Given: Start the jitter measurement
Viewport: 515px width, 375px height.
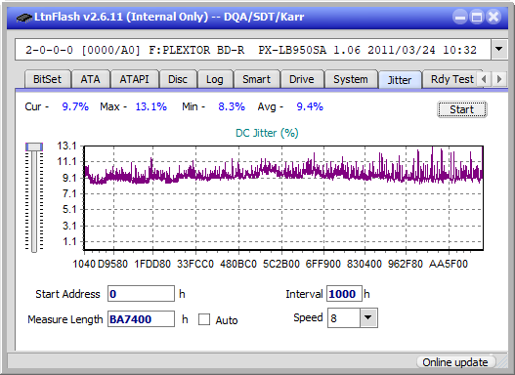Looking at the screenshot, I should 462,109.
